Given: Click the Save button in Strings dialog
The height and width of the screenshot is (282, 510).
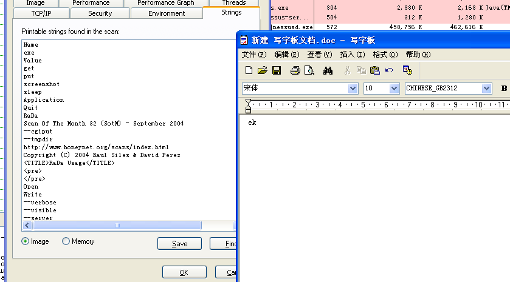Looking at the screenshot, I should tap(179, 244).
